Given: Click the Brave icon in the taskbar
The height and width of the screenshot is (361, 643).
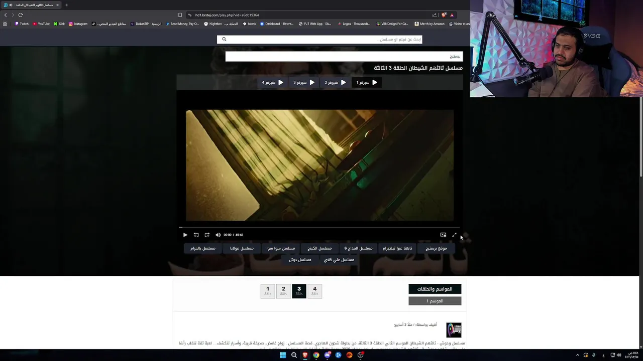Looking at the screenshot, I should [305, 355].
